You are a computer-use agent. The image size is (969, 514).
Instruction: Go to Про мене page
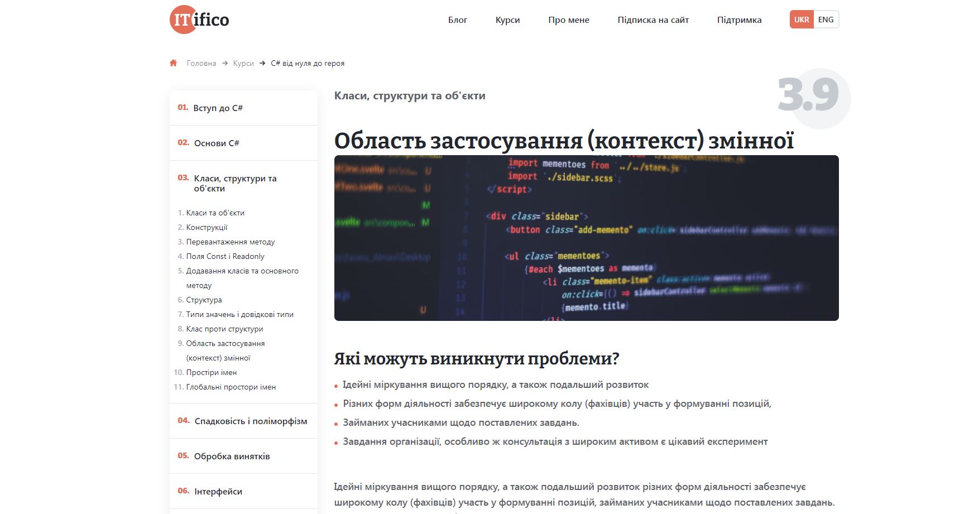point(568,20)
